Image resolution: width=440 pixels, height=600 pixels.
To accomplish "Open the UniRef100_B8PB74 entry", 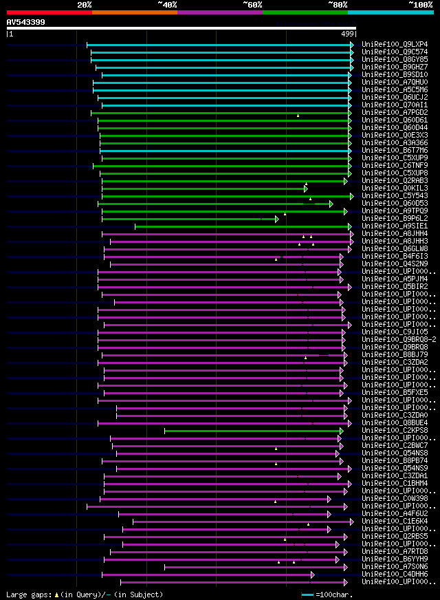I will pos(395,461).
